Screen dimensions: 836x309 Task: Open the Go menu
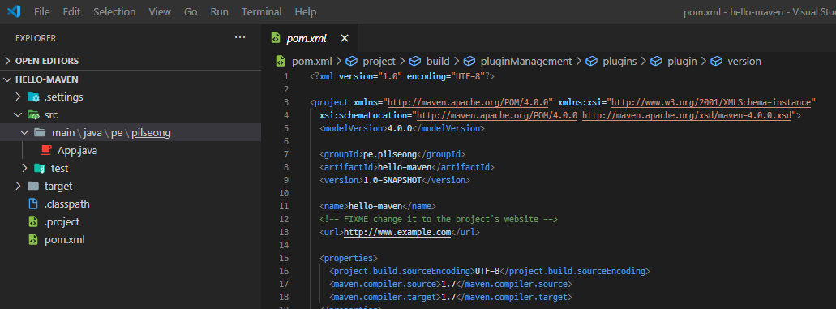point(191,11)
